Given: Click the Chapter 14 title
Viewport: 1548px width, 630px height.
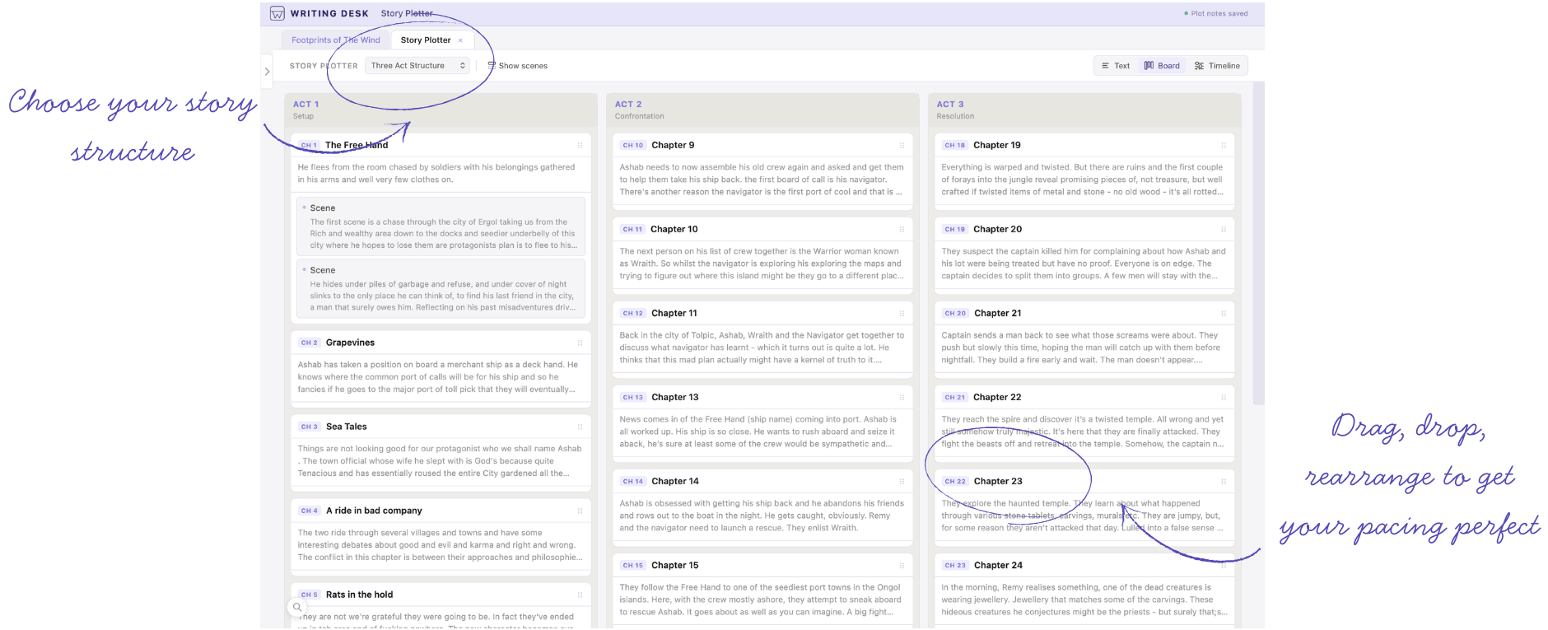Looking at the screenshot, I should point(675,481).
